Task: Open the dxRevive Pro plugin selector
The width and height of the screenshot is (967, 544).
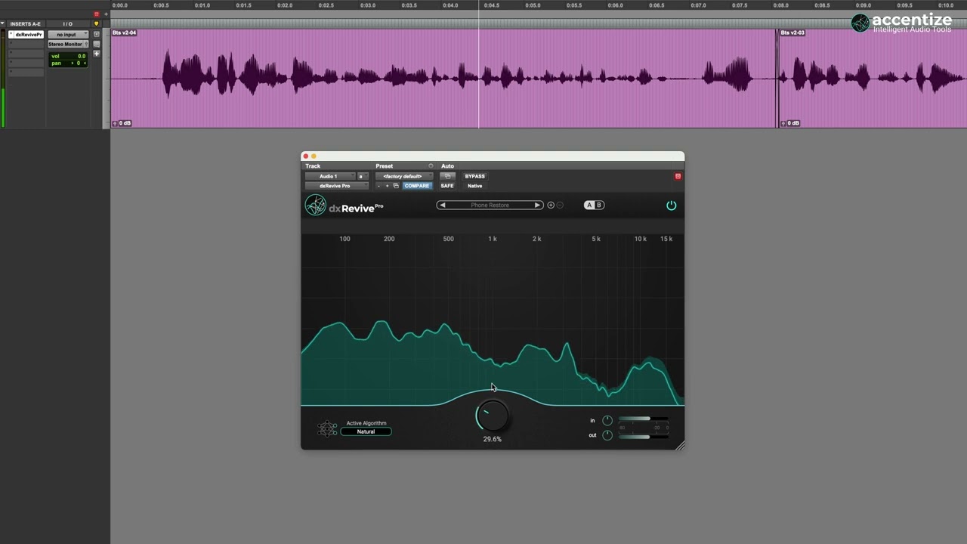Action: (x=337, y=186)
